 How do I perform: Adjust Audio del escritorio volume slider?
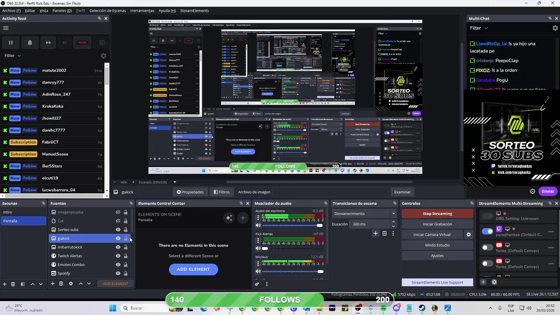pos(292,225)
